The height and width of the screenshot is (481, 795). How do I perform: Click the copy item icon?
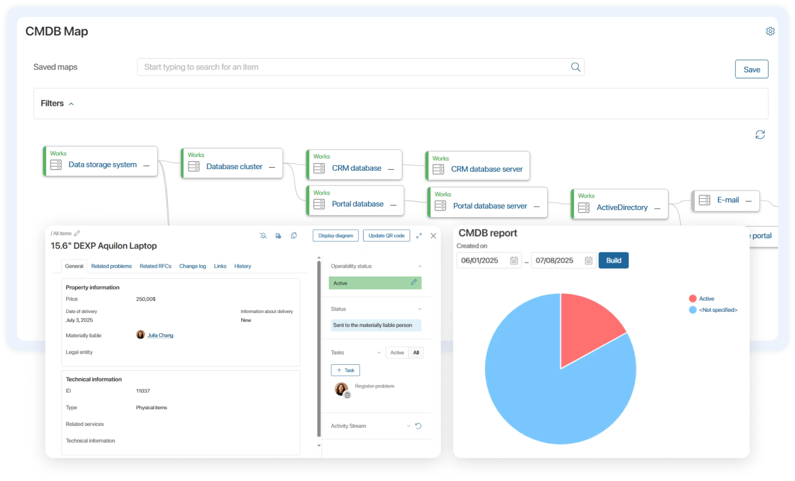tap(294, 236)
